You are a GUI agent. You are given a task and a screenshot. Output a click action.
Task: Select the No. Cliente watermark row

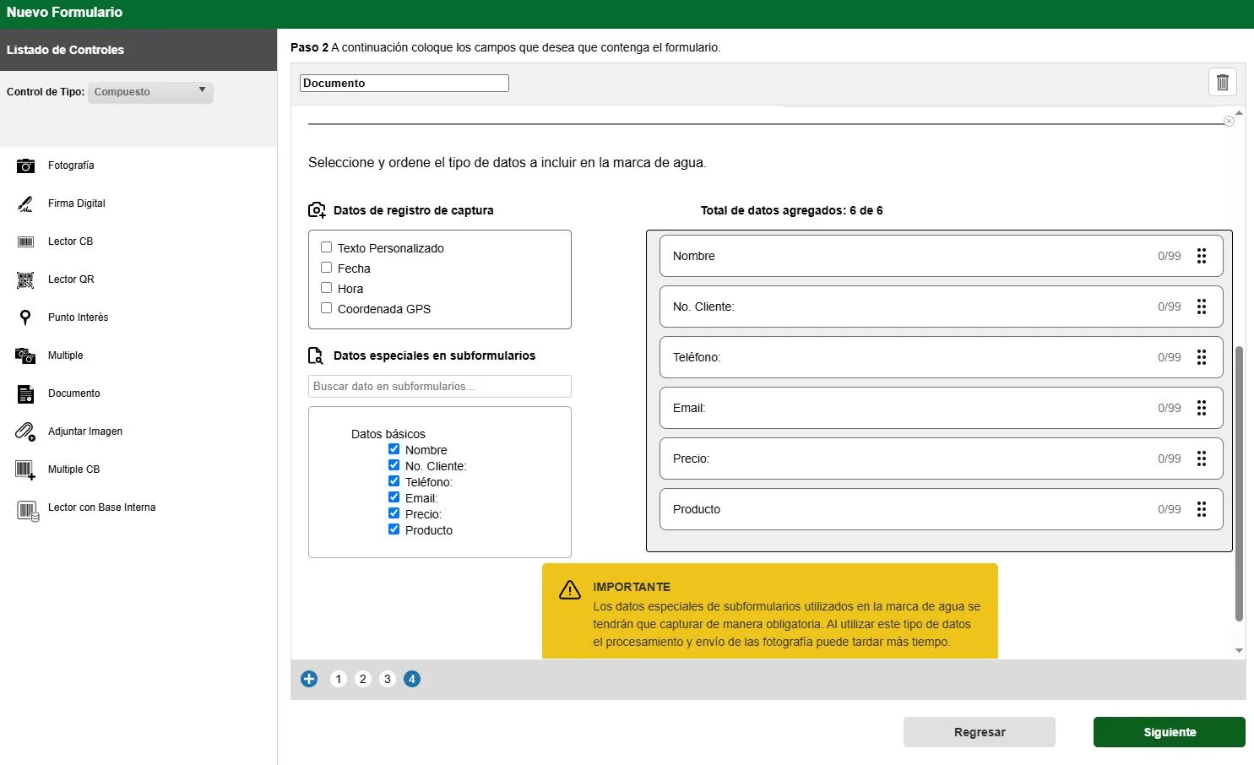(942, 307)
